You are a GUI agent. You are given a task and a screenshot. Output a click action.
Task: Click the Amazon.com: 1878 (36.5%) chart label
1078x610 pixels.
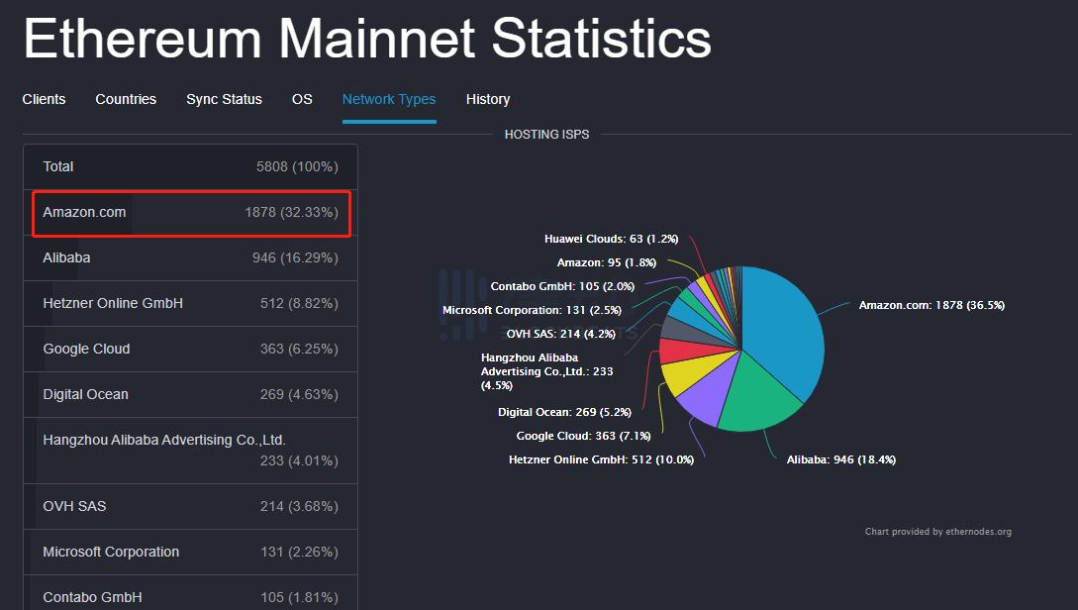931,305
